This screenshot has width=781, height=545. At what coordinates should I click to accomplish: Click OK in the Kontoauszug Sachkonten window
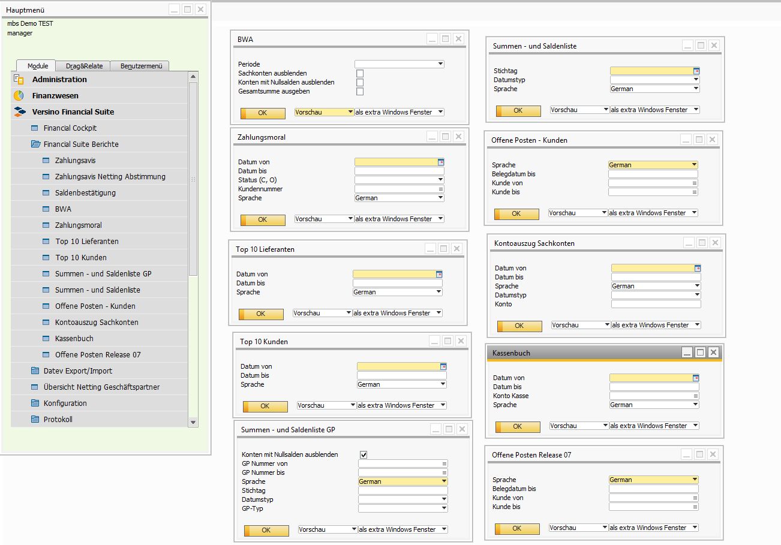[519, 326]
